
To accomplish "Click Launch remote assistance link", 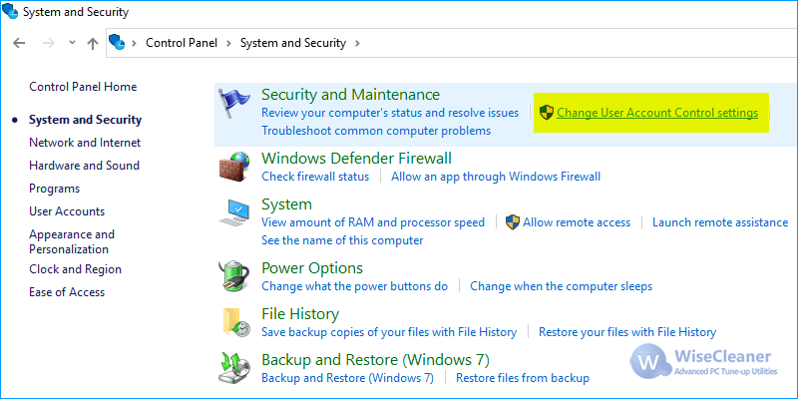I will click(x=720, y=222).
